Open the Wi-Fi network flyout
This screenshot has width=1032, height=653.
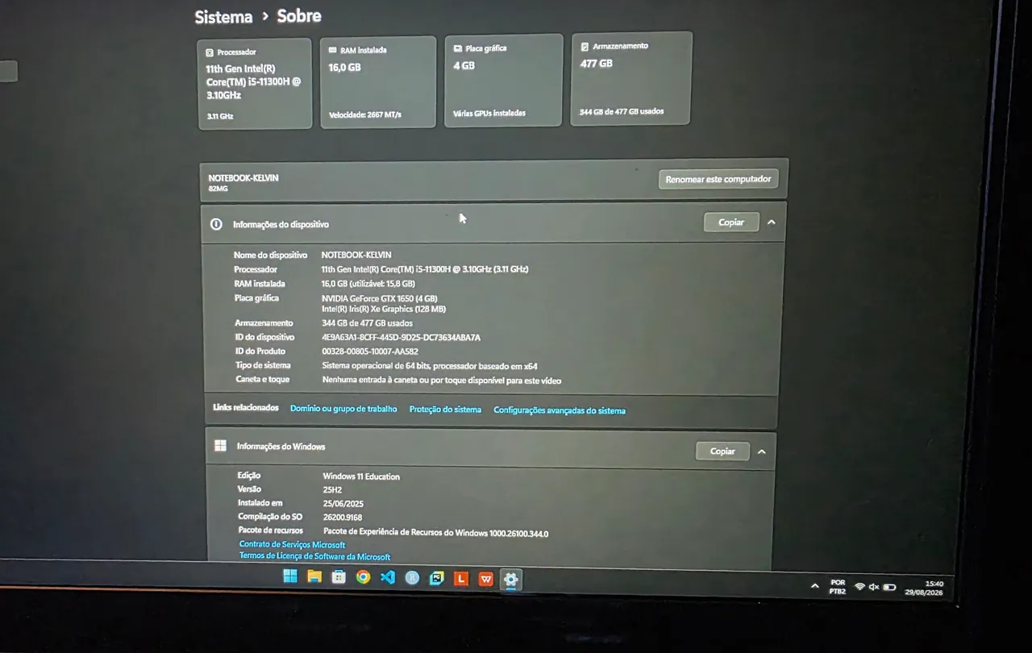pyautogui.click(x=860, y=586)
